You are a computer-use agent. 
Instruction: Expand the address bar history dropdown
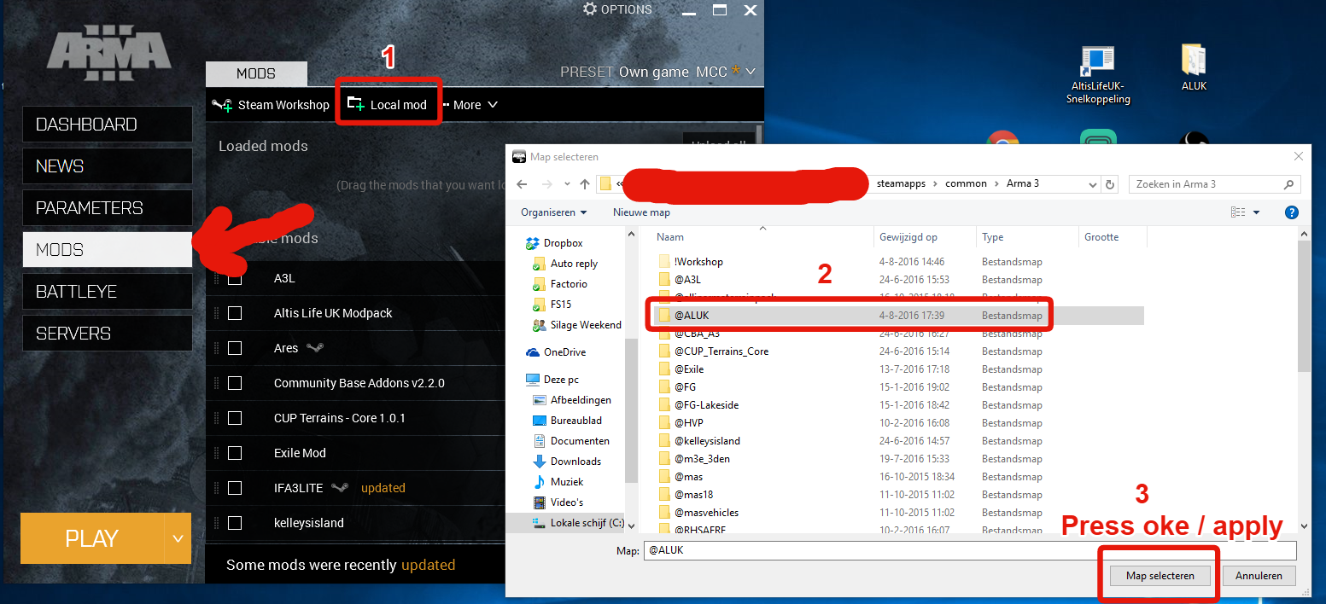(x=1093, y=184)
